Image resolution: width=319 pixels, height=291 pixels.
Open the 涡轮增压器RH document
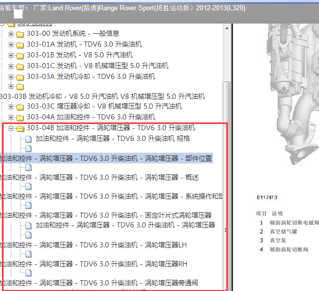pos(94,264)
